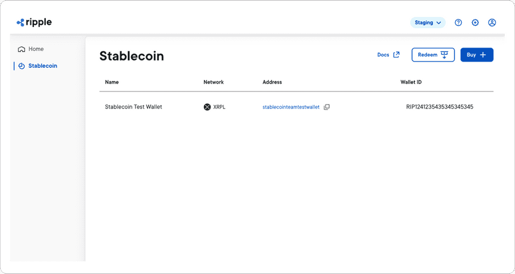Click the Home house icon
Screen dimensions: 515x274
pos(22,49)
